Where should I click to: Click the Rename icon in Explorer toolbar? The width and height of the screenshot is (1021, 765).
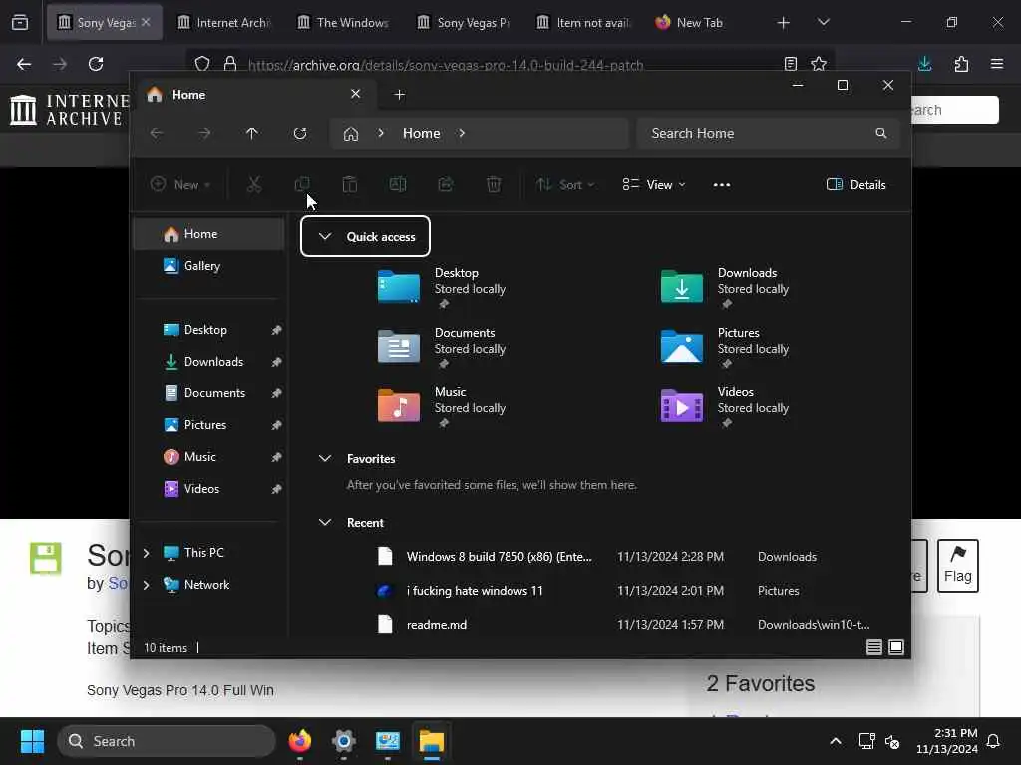(x=398, y=184)
